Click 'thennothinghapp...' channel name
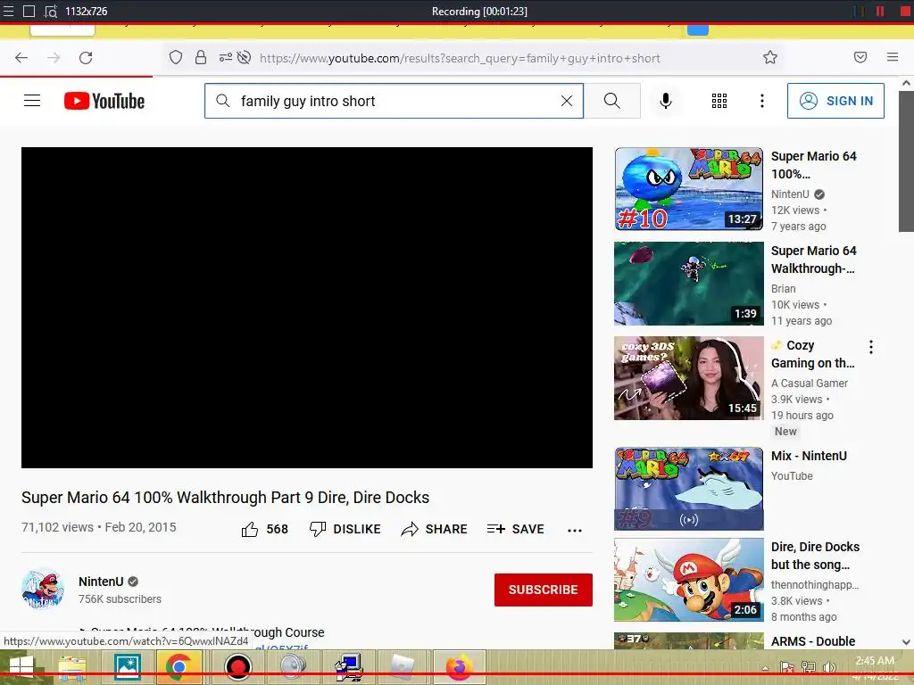914x685 pixels. [x=815, y=584]
